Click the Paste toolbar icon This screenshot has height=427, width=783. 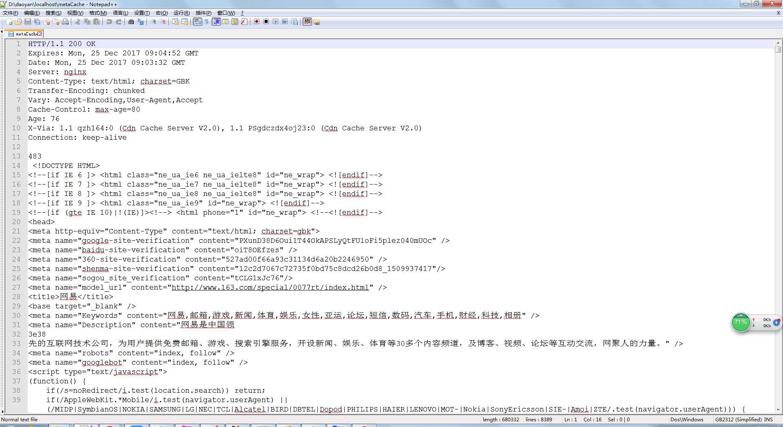pos(96,22)
